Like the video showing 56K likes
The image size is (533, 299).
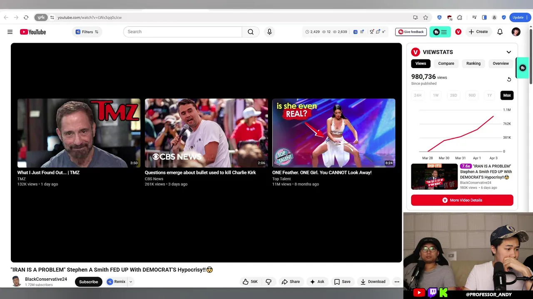[251, 282]
